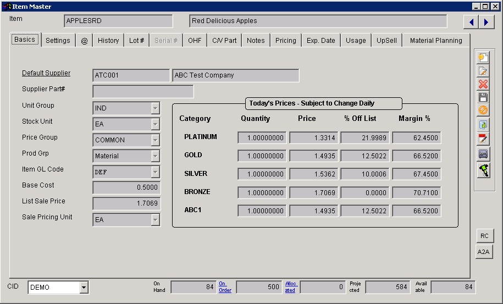Switch to the Pricing tab
503x304 pixels.
285,41
